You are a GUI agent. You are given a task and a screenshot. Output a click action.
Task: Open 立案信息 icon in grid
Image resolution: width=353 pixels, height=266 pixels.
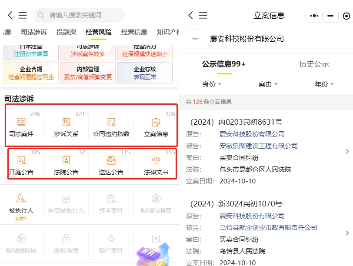(156, 122)
